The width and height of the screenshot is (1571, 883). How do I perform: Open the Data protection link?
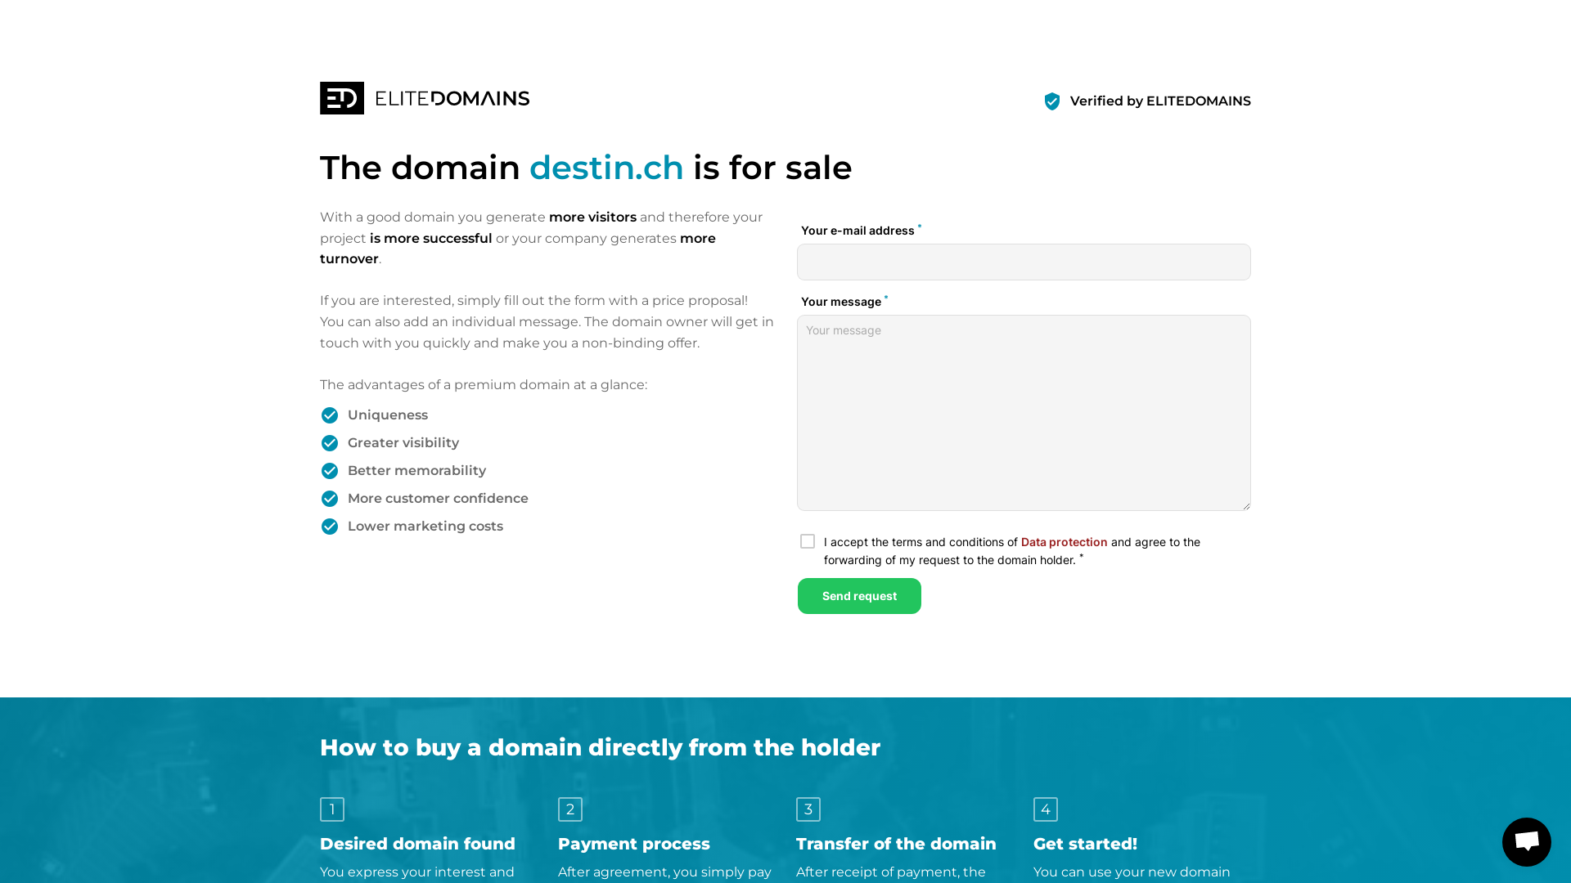[1064, 542]
